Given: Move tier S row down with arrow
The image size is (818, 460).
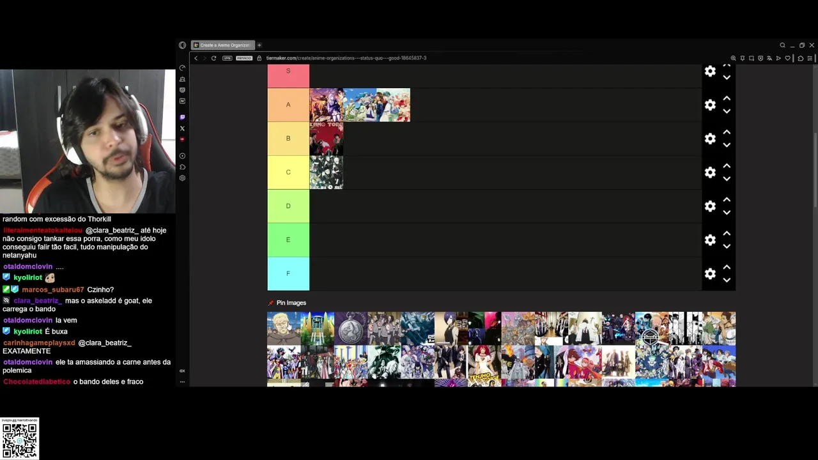Looking at the screenshot, I should [727, 77].
